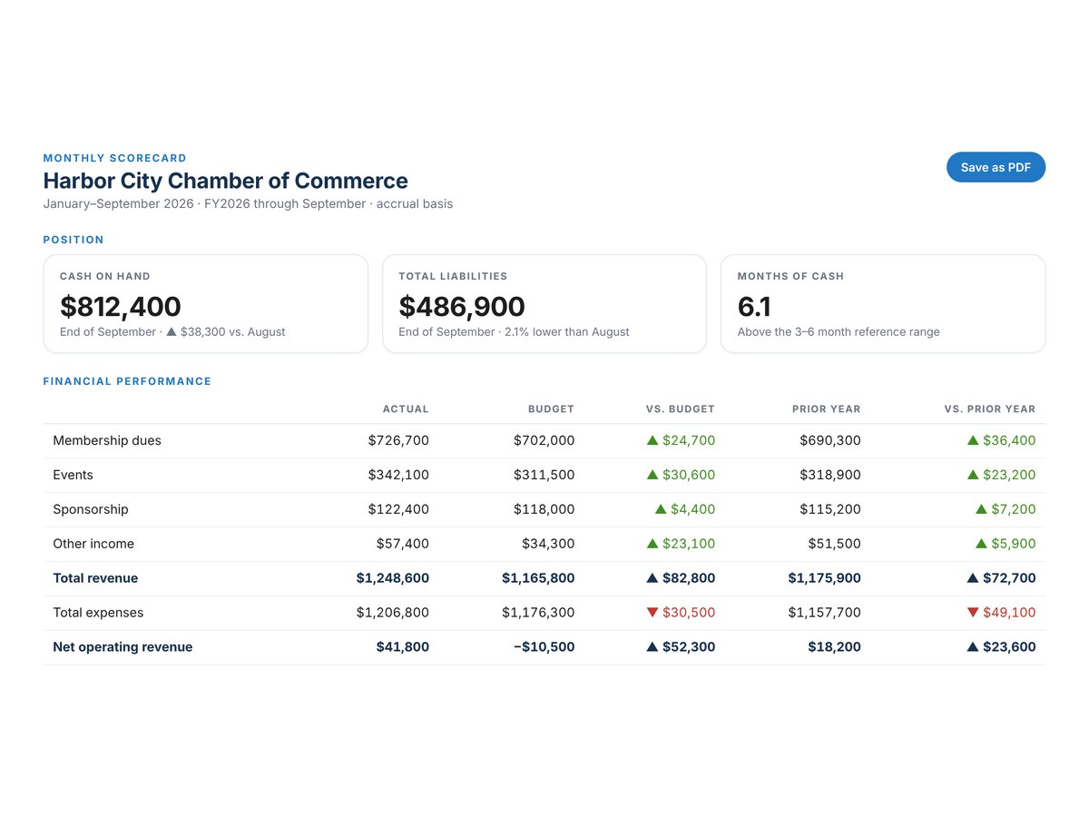
Task: Click the up triangle beside $23,600
Action: [973, 647]
